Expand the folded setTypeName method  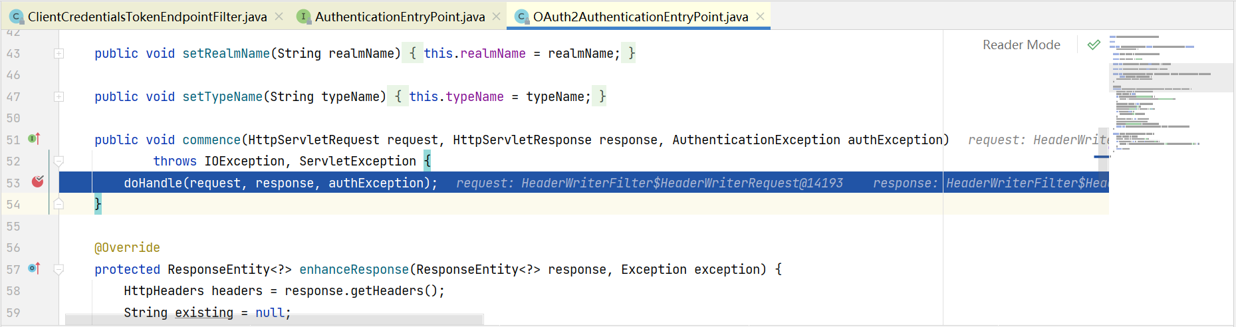pyautogui.click(x=59, y=96)
